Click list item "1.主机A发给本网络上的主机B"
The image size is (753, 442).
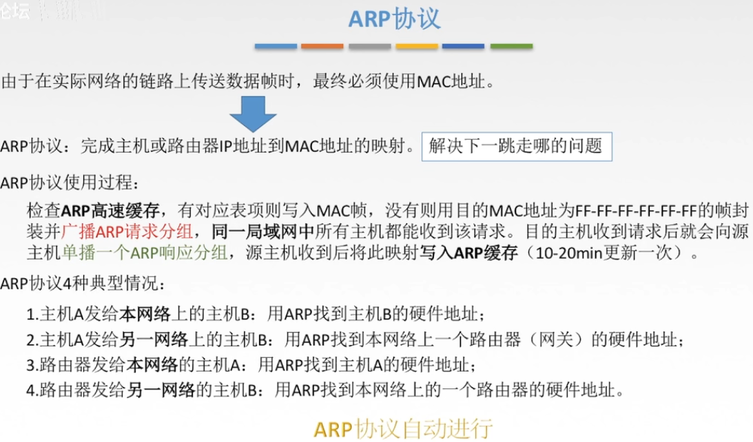click(138, 315)
